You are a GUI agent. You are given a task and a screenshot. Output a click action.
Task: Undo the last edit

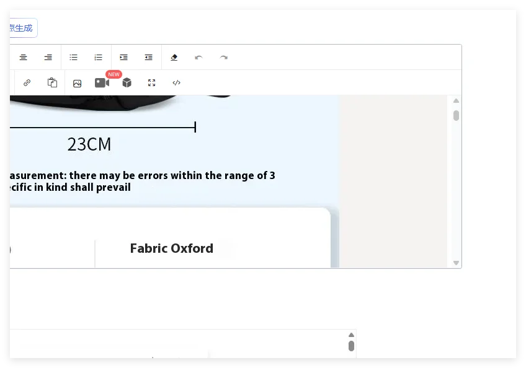pyautogui.click(x=198, y=58)
